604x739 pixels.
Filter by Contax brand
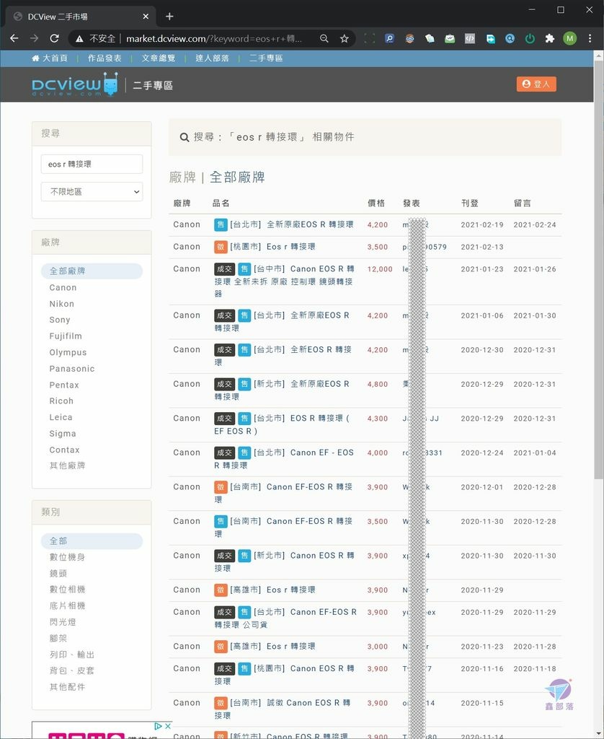[64, 450]
